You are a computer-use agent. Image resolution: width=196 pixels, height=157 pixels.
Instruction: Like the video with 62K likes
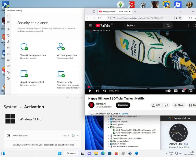156,105
